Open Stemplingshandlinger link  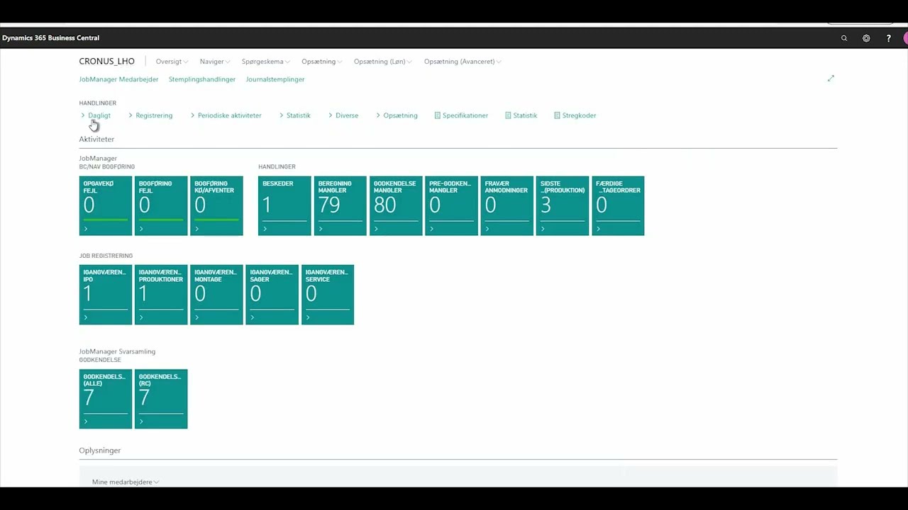(x=202, y=79)
